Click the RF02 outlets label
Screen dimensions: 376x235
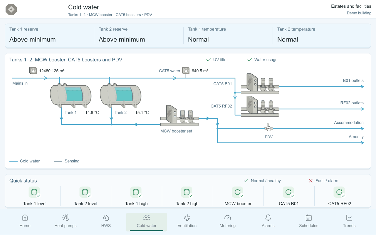[x=352, y=103]
